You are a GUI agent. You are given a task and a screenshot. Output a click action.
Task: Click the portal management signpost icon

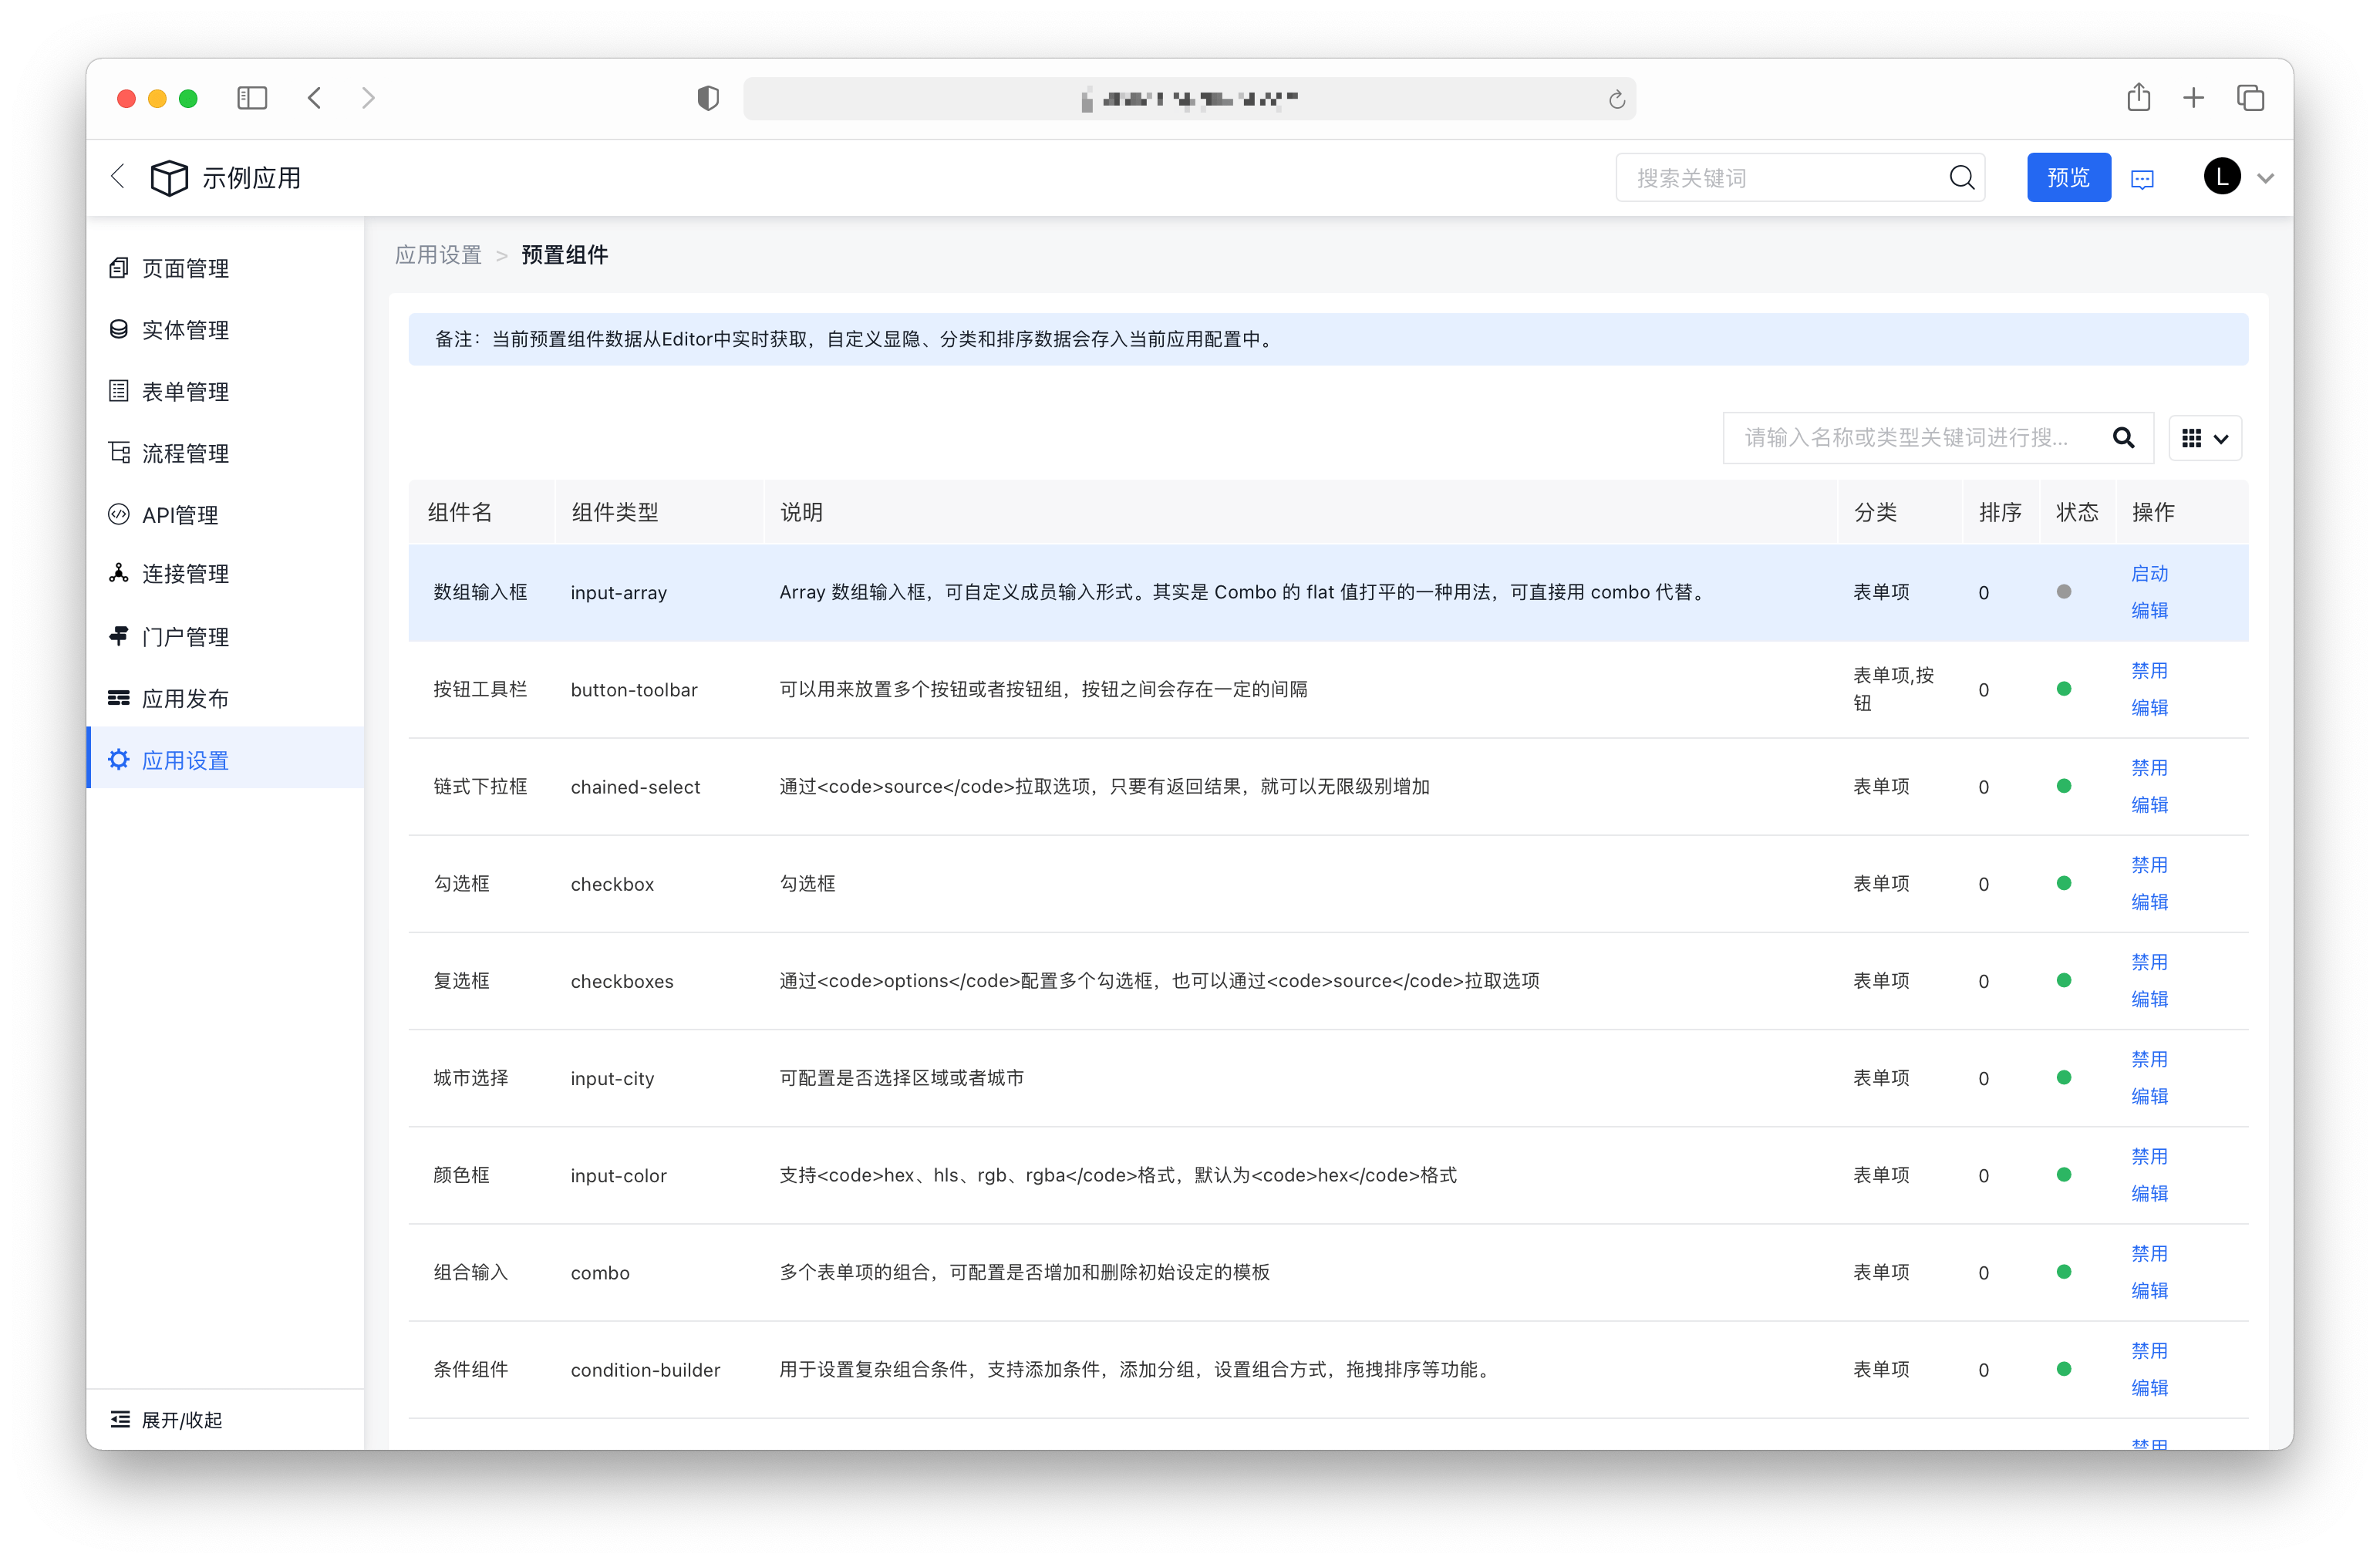[118, 636]
